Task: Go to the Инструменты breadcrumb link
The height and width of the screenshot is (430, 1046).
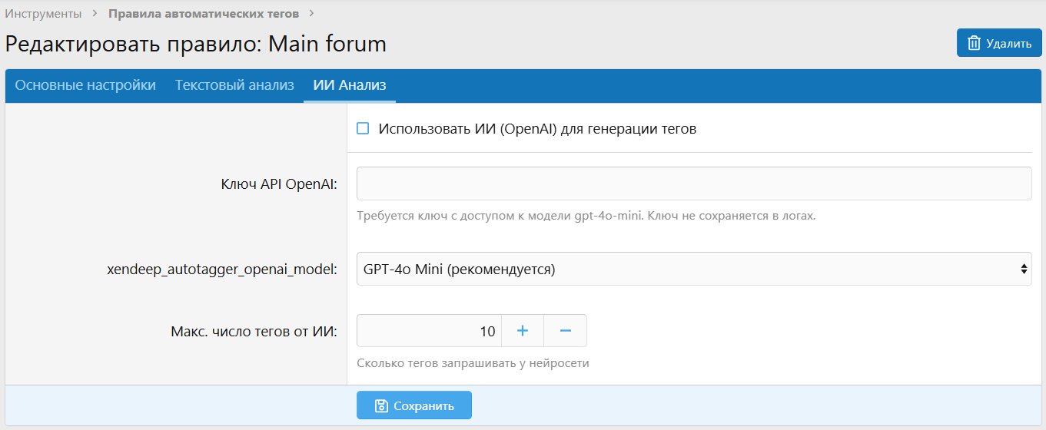Action: 43,14
